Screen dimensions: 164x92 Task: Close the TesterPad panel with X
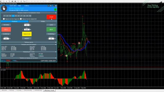click(x=56, y=6)
